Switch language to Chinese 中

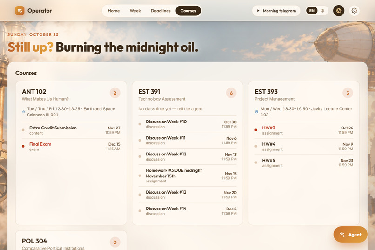point(322,11)
